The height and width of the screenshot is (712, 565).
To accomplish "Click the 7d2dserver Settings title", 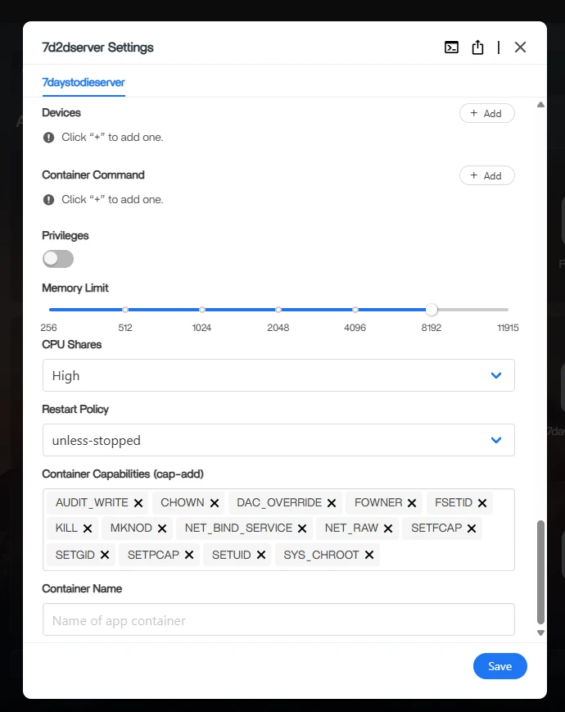I will 97,48.
